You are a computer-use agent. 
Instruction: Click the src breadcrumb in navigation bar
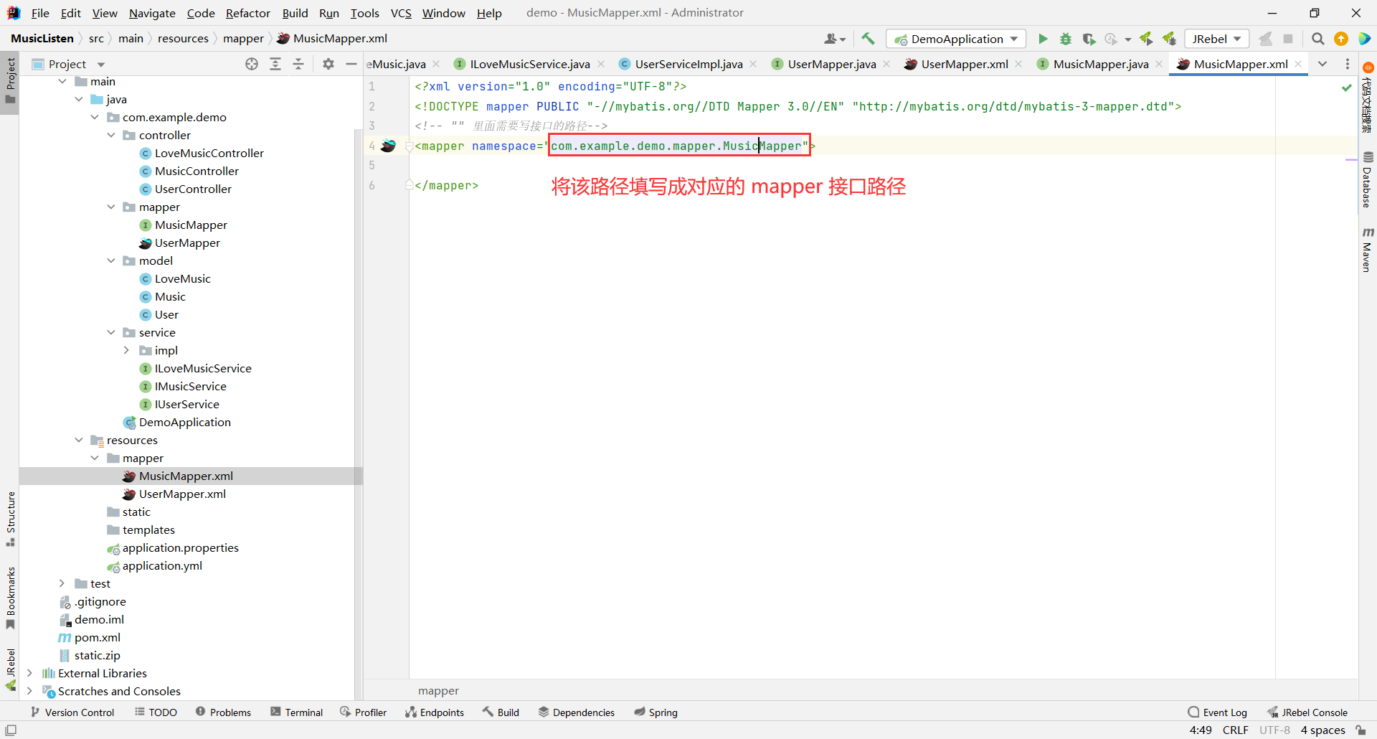coord(96,39)
